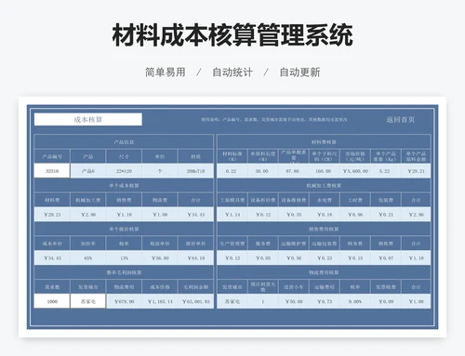Select the 发货税费 column header

[386, 287]
